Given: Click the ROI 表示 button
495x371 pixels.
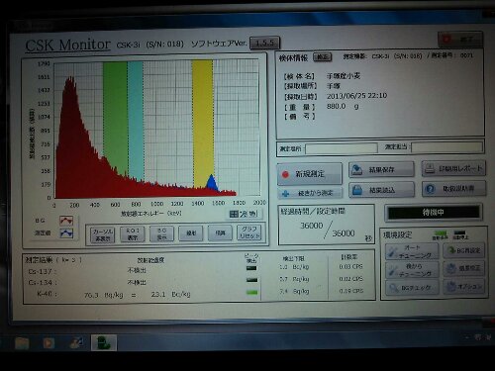Looking at the screenshot, I should click(x=133, y=233).
